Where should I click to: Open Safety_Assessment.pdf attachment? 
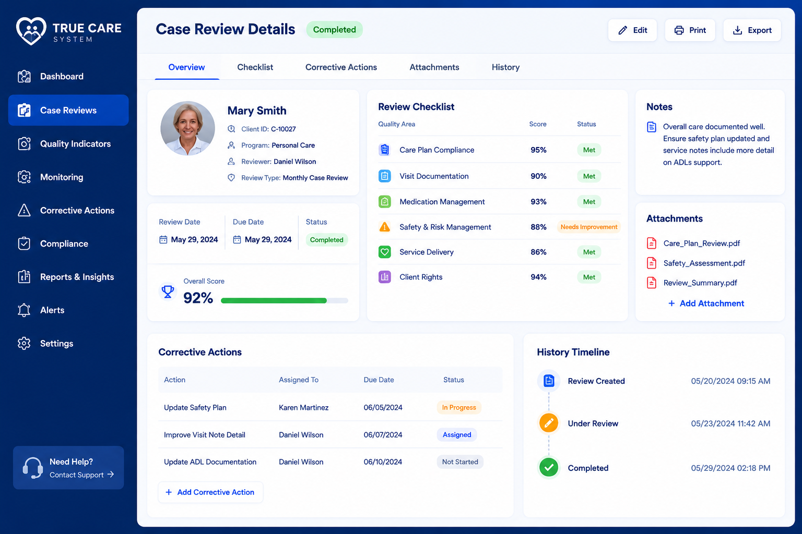(704, 263)
